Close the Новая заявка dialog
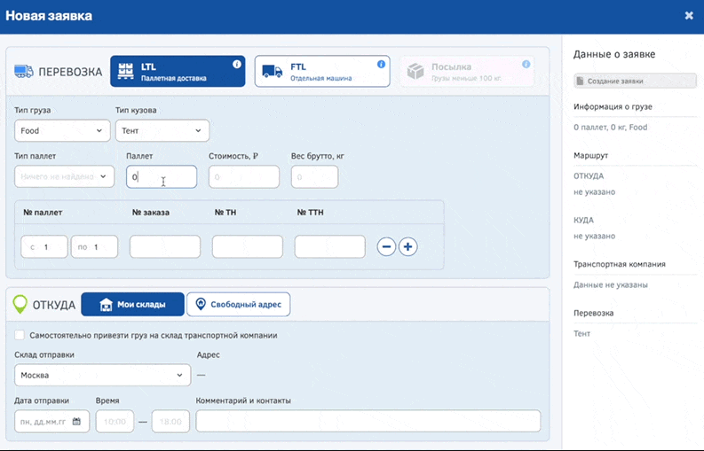704x451 pixels. (689, 15)
